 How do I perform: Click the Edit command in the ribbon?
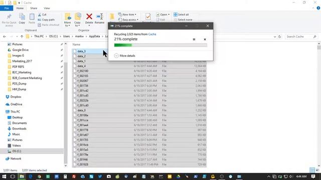(160, 20)
